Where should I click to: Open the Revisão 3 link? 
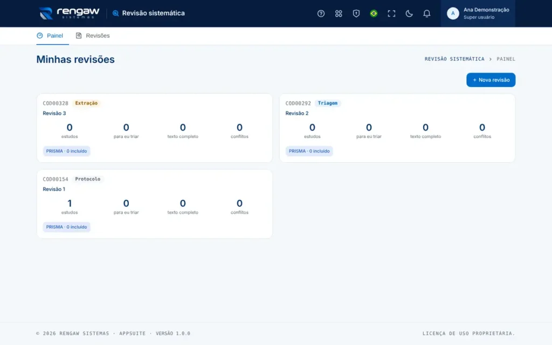54,113
